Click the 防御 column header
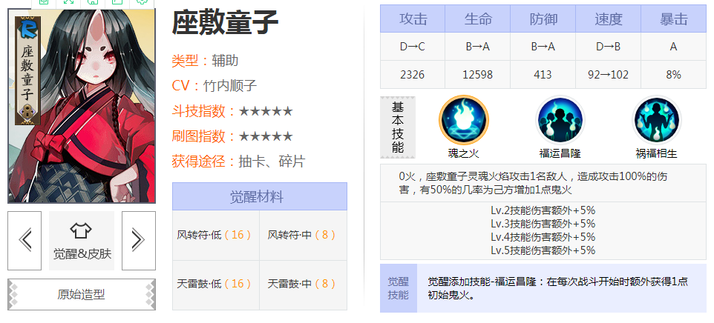The image size is (714, 323). pyautogui.click(x=543, y=19)
